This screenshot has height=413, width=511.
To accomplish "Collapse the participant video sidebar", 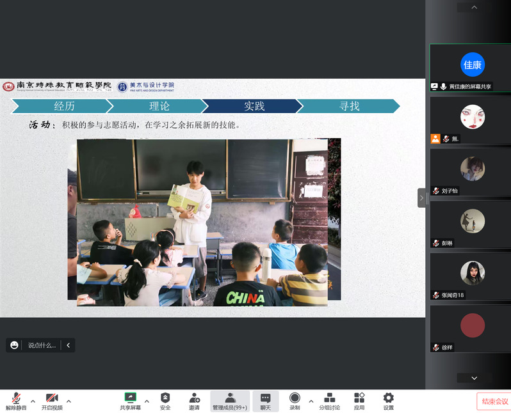I will coord(421,198).
